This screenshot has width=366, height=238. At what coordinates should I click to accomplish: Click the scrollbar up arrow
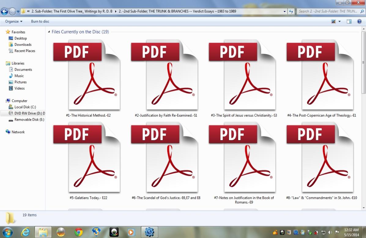click(x=364, y=29)
